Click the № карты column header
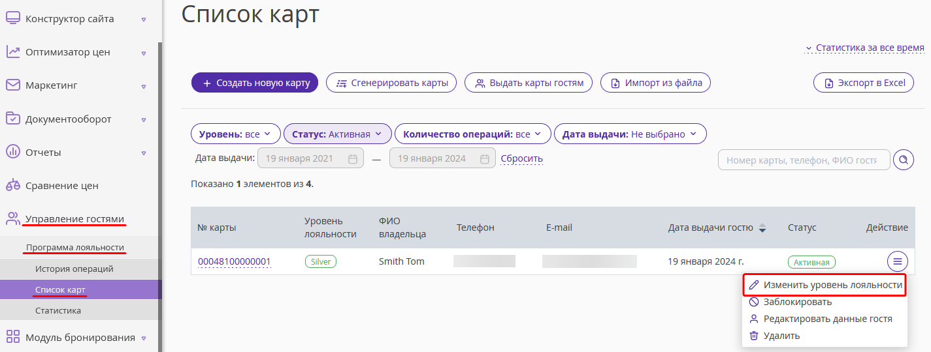 tap(216, 227)
